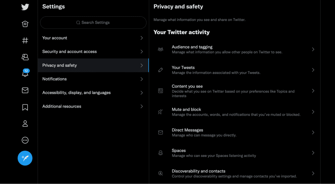Viewport: 335px width, 184px height.
Task: Click the Twitter bird logo
Action: tap(25, 7)
